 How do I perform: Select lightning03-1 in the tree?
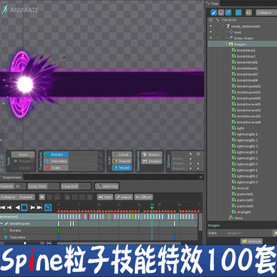247,170
